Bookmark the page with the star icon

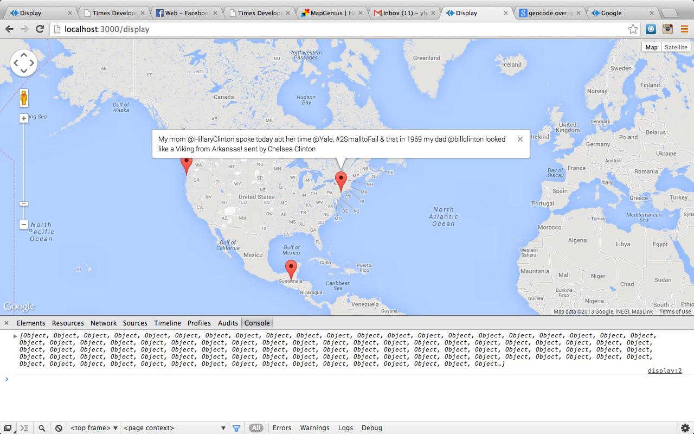[633, 29]
